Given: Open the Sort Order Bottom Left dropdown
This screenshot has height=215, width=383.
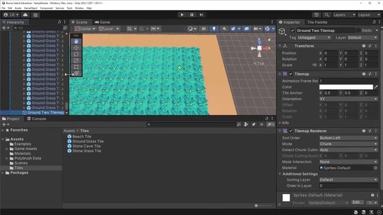Looking at the screenshot, I should point(348,138).
